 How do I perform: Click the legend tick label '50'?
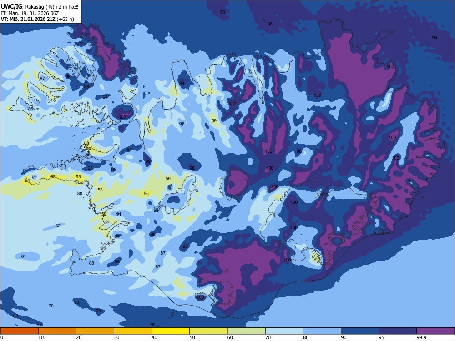point(192,337)
